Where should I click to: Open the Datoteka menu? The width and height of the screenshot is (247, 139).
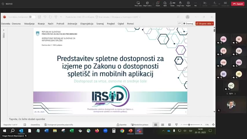[x=6, y=24]
